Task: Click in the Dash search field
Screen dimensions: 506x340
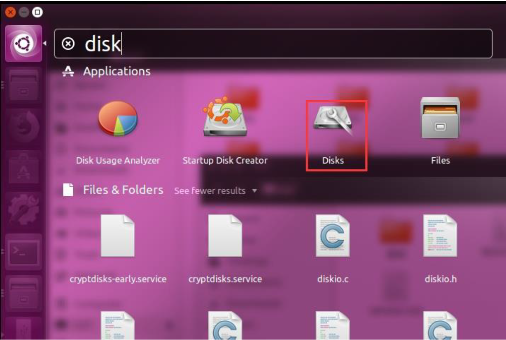Action: coord(273,44)
